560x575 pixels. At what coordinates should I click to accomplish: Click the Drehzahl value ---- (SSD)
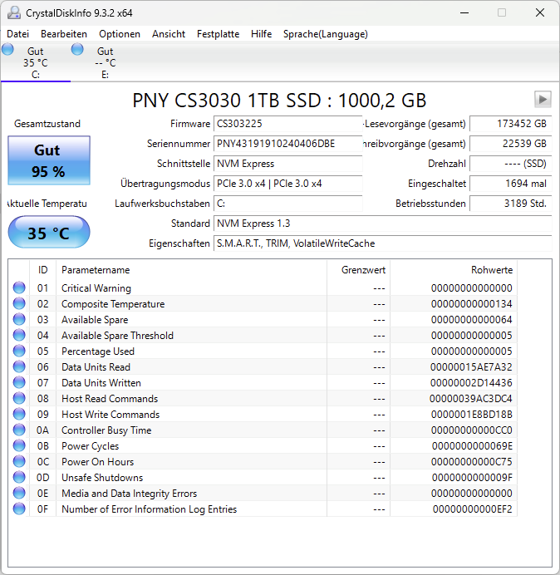510,164
